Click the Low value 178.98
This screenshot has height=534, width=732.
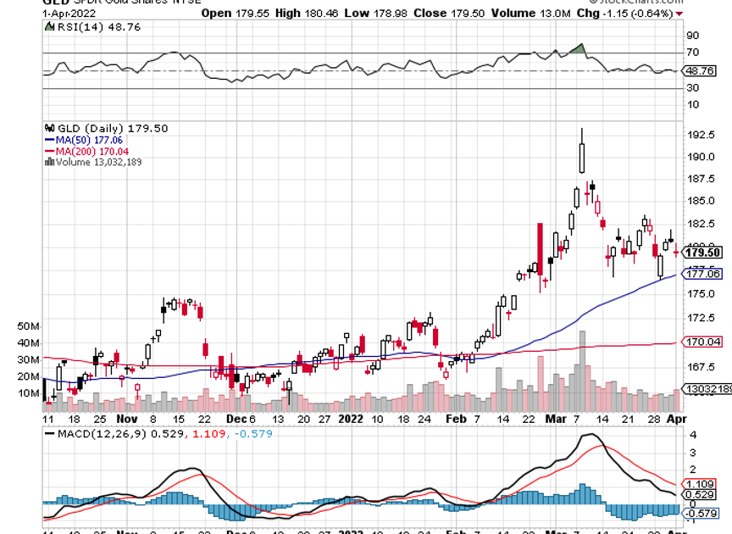(x=391, y=14)
